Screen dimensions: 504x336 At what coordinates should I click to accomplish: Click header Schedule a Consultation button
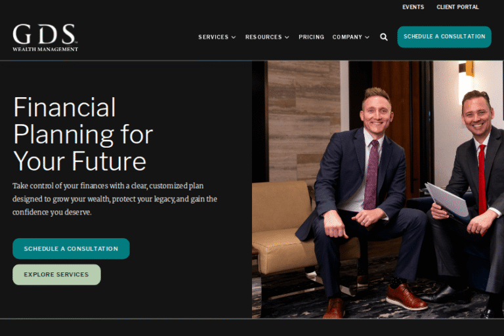pos(444,37)
